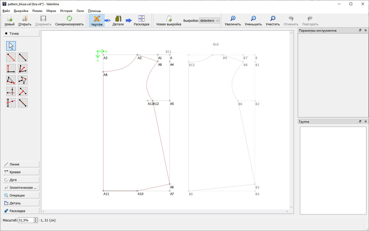The image size is (369, 231).
Task: Click the Новый file button
Action: tap(10, 21)
